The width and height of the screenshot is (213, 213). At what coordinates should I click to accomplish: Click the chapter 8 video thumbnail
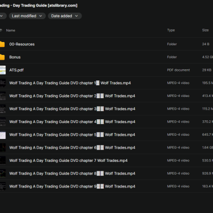(3, 174)
